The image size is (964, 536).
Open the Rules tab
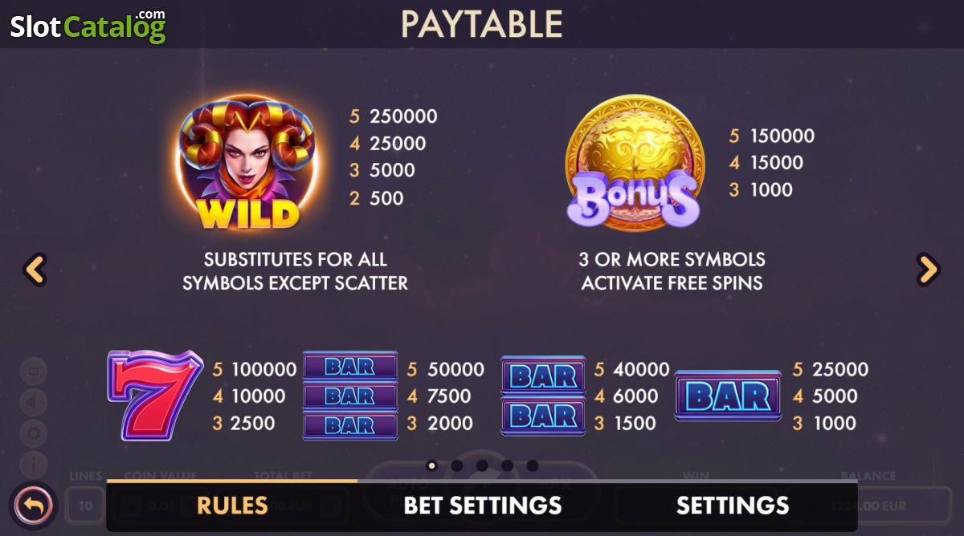point(232,506)
